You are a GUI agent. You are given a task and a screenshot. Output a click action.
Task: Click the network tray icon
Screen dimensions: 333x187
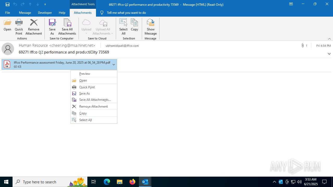[293, 182]
